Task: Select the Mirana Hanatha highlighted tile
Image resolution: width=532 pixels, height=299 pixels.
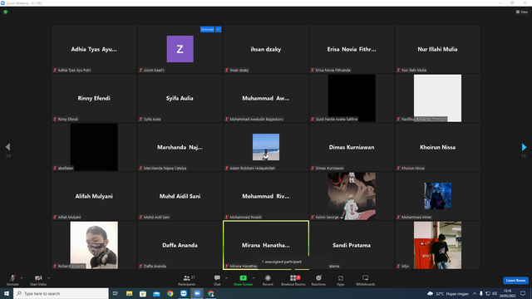Action: [266, 245]
